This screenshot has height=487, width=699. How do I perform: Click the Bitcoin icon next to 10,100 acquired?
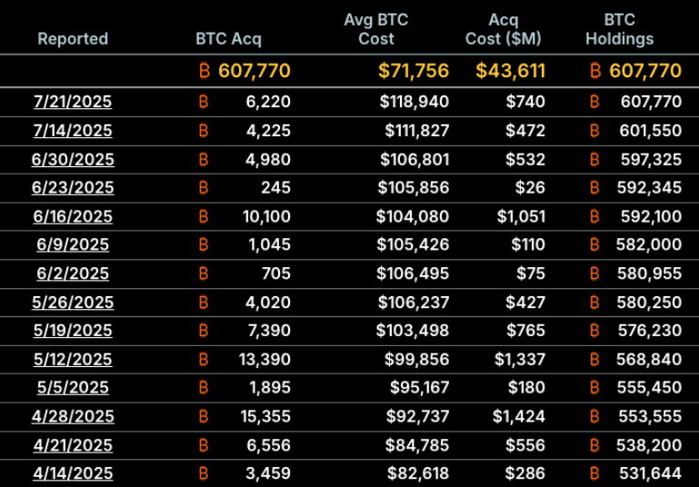[x=204, y=216]
